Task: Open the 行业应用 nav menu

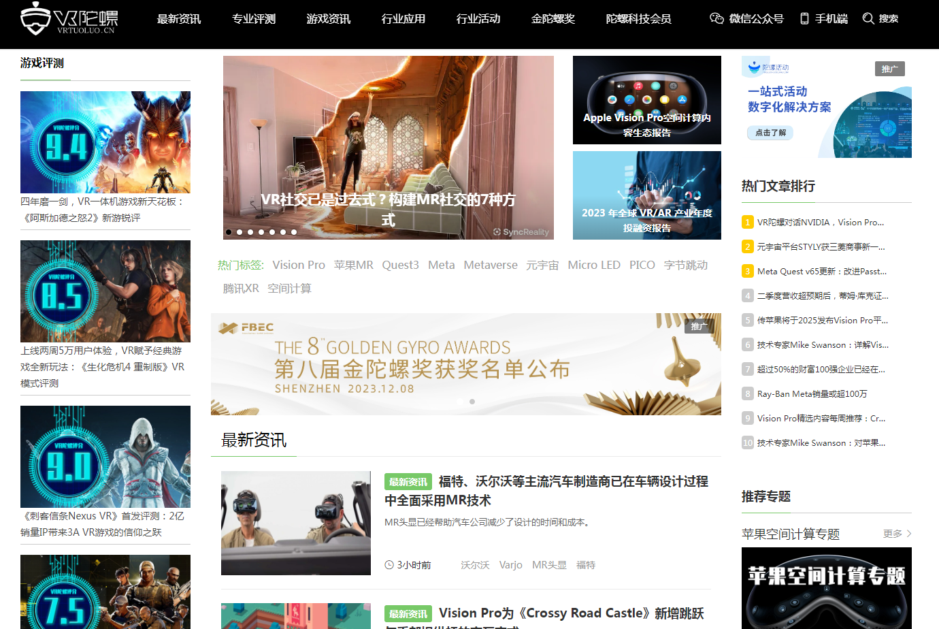Action: pos(403,19)
